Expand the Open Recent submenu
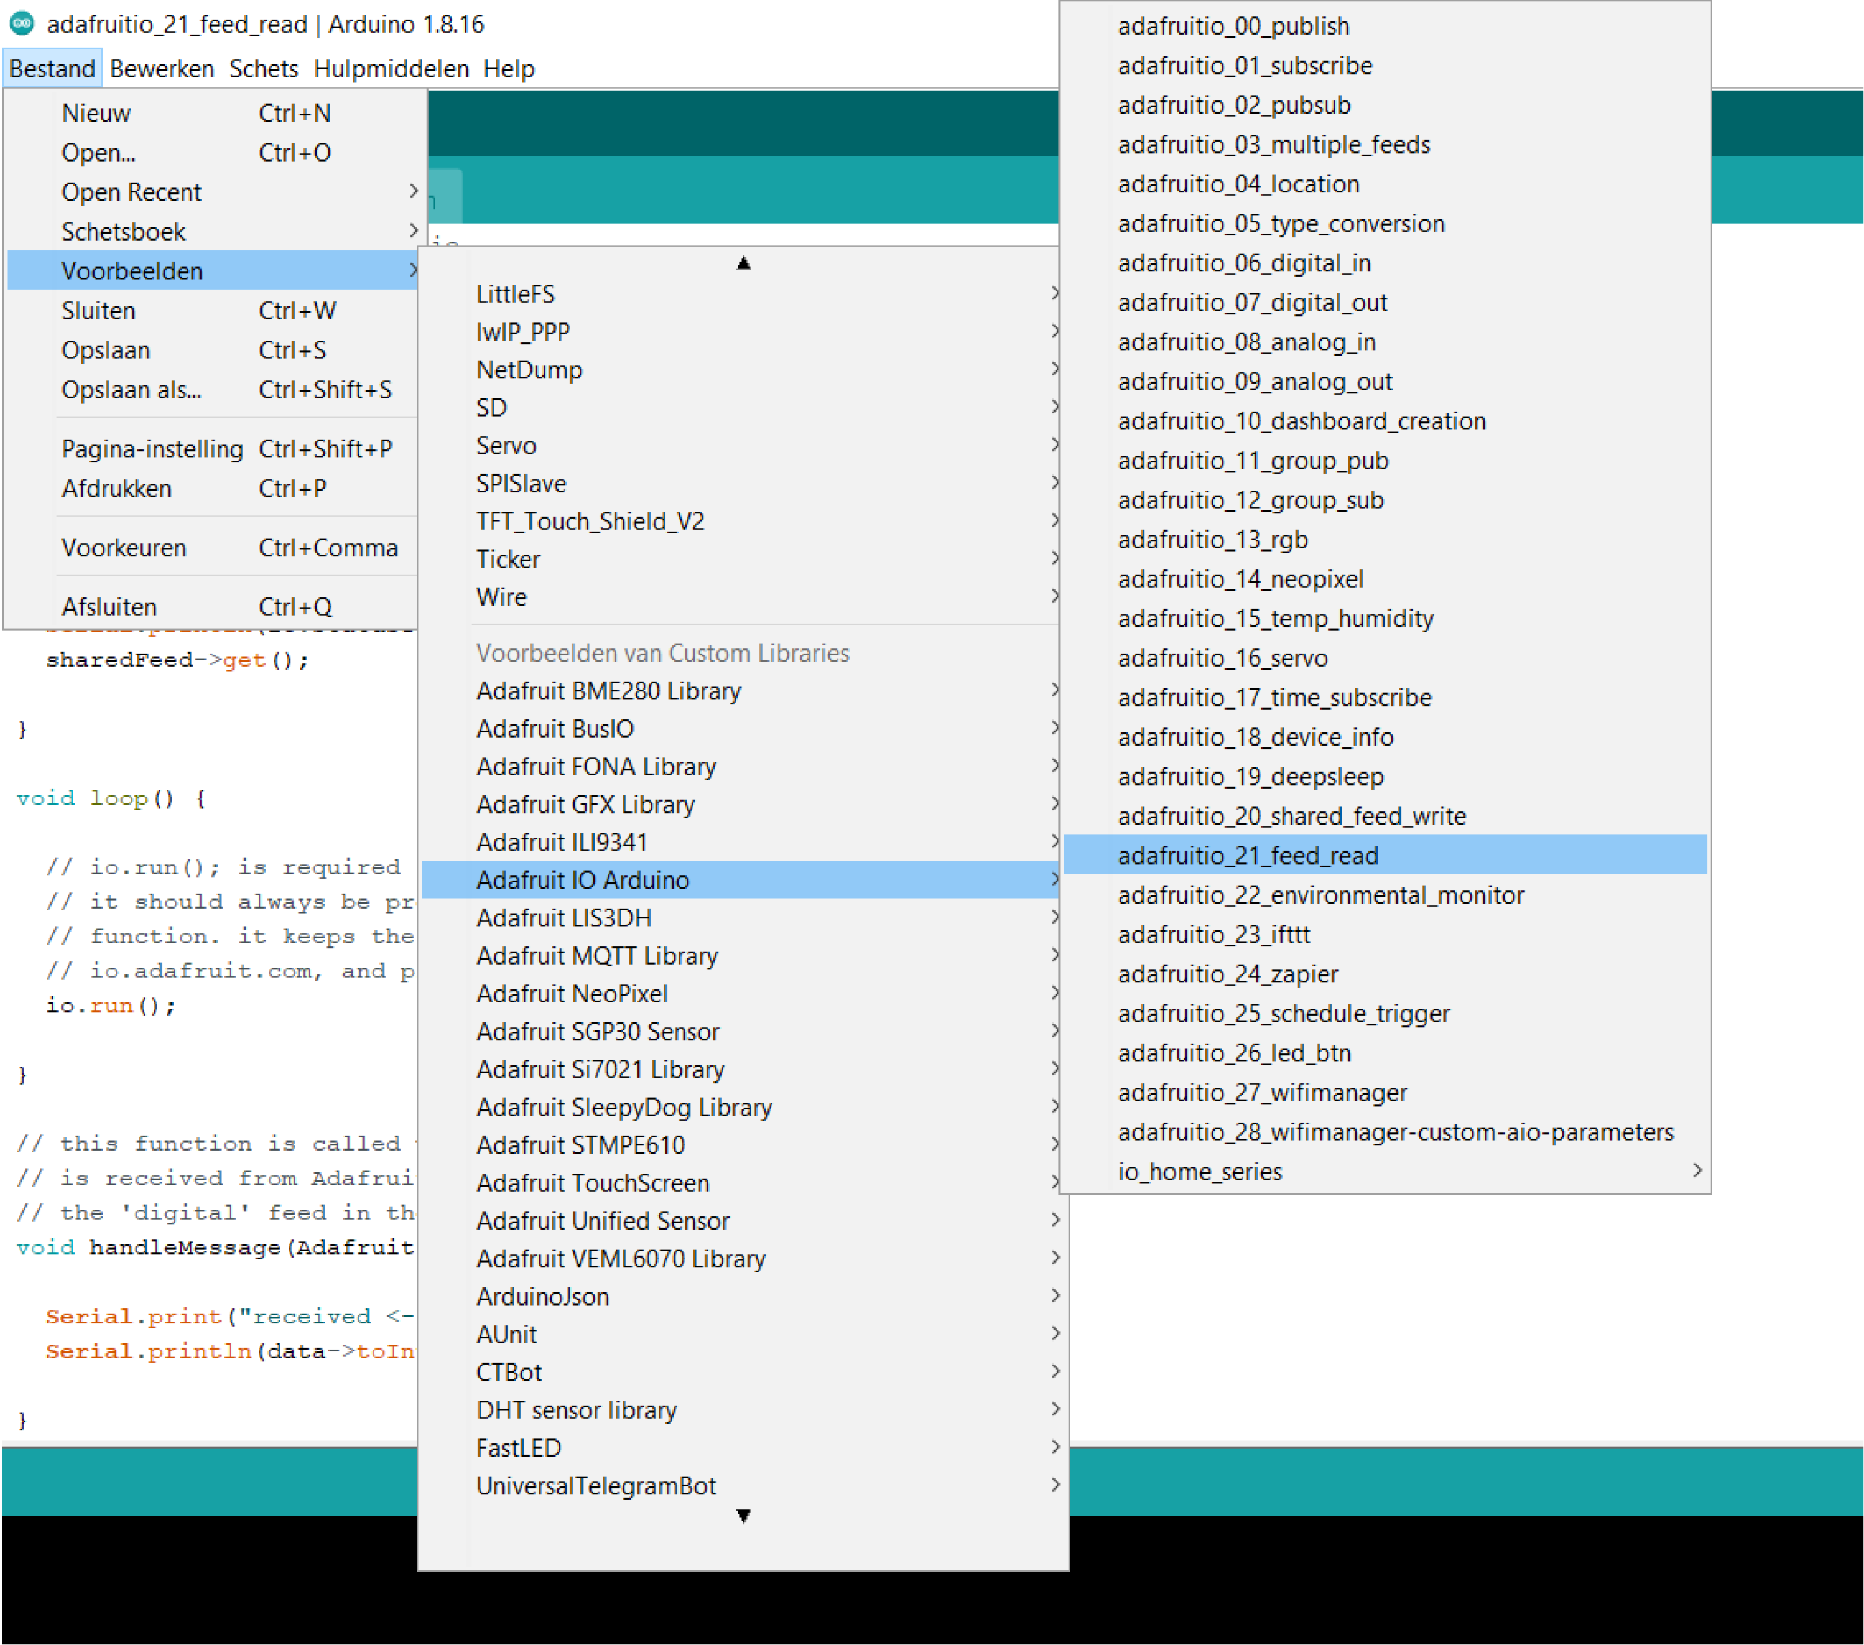This screenshot has height=1645, width=1864. tap(211, 192)
